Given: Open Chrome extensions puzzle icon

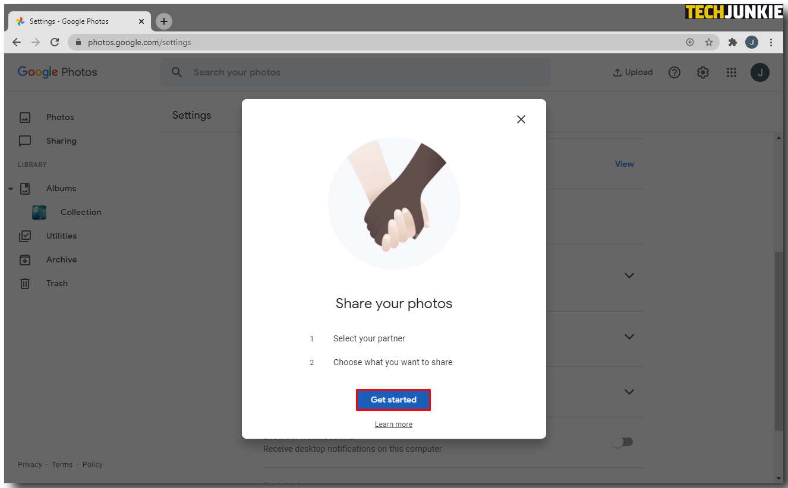Looking at the screenshot, I should pyautogui.click(x=733, y=42).
